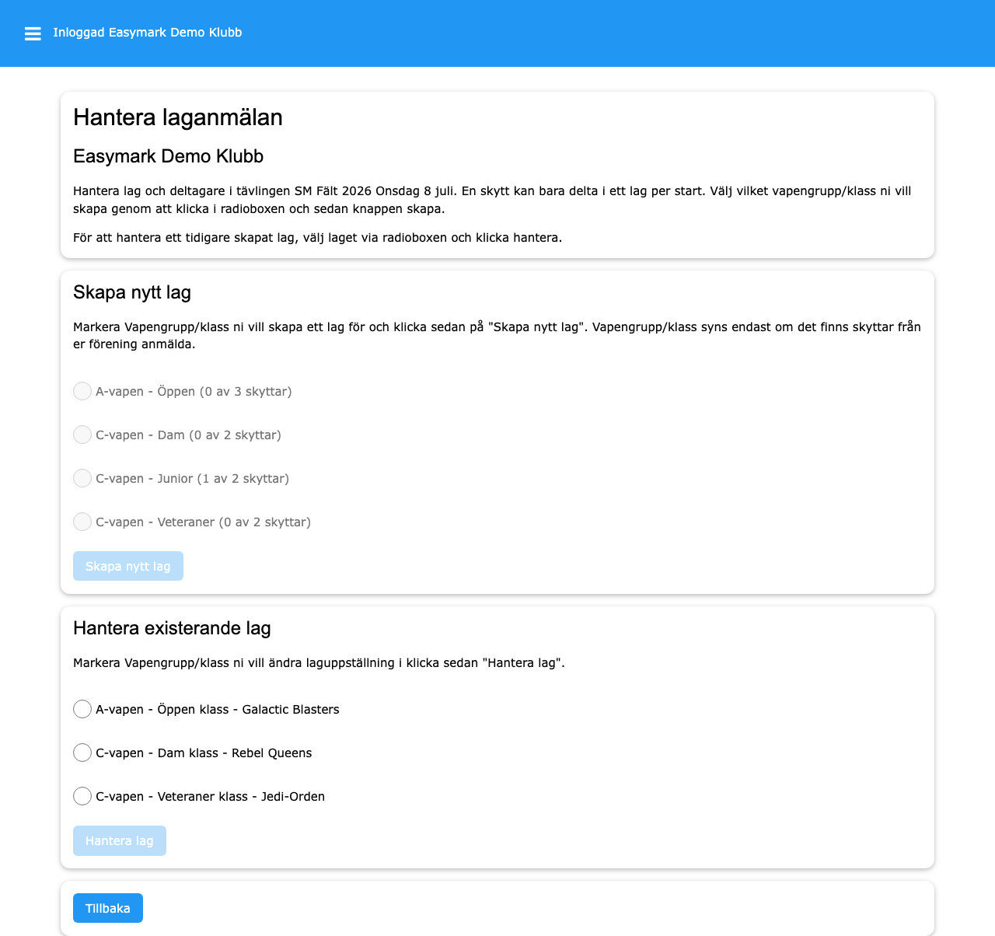
Task: Choose C-vapen Veteraner (0 av 2 skyttar) option
Action: (x=82, y=522)
